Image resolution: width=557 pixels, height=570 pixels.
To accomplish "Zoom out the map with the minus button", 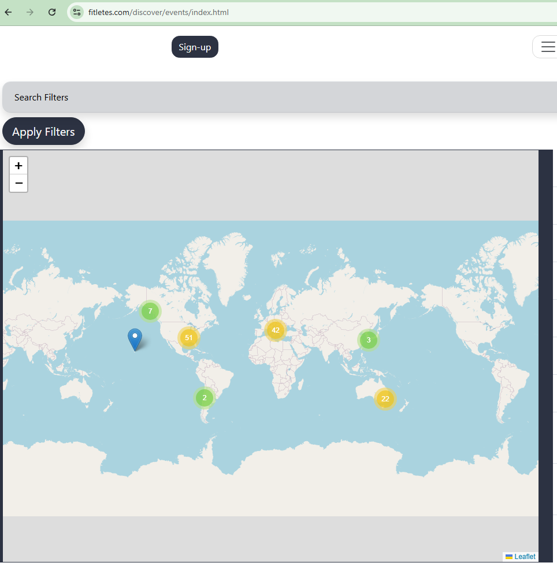I will point(18,183).
